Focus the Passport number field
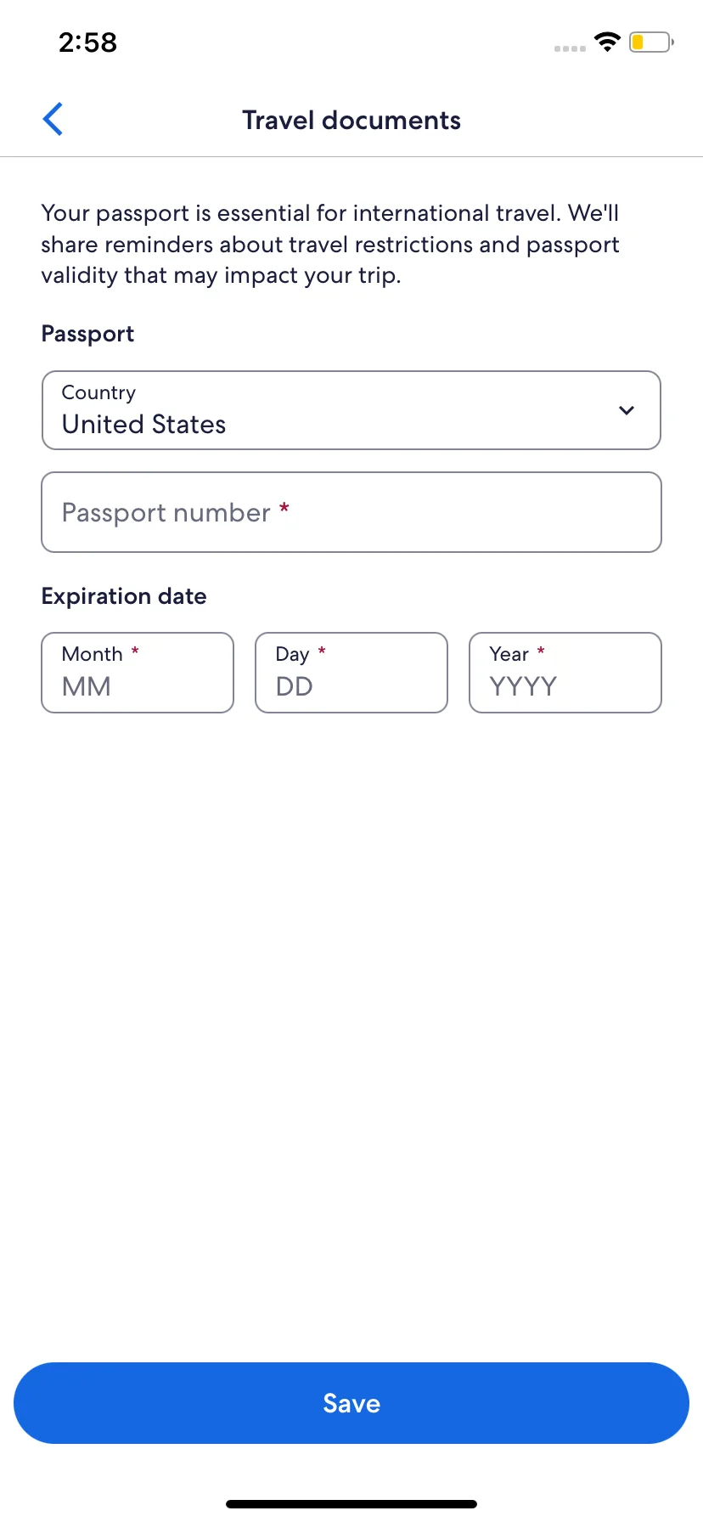This screenshot has height=1522, width=703. [351, 512]
